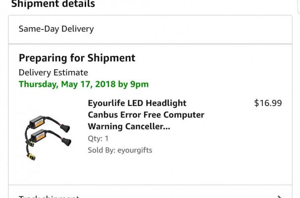The image size is (300, 198).
Task: Click the Preparing for Shipment status heading
Action: [77, 58]
